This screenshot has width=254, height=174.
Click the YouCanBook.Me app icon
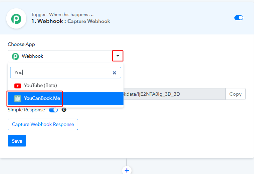(x=17, y=98)
